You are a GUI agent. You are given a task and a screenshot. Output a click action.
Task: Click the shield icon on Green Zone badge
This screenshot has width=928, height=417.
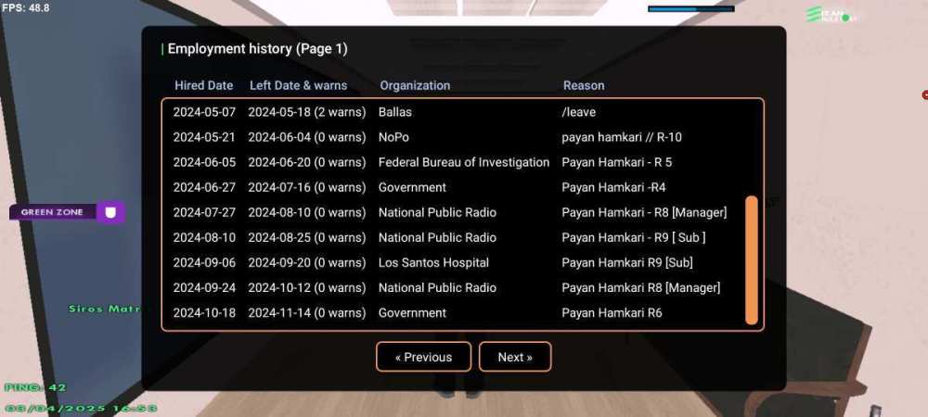pos(110,212)
